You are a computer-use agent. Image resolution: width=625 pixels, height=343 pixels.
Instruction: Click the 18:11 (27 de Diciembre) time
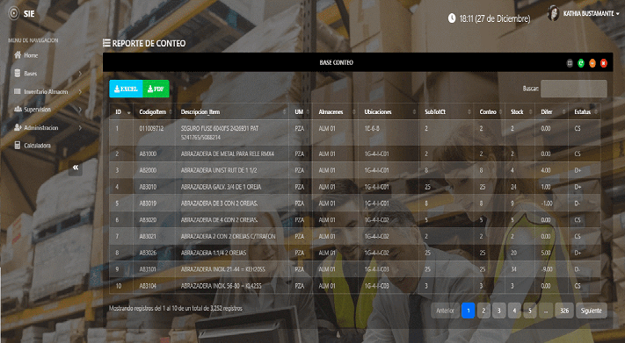click(x=495, y=18)
